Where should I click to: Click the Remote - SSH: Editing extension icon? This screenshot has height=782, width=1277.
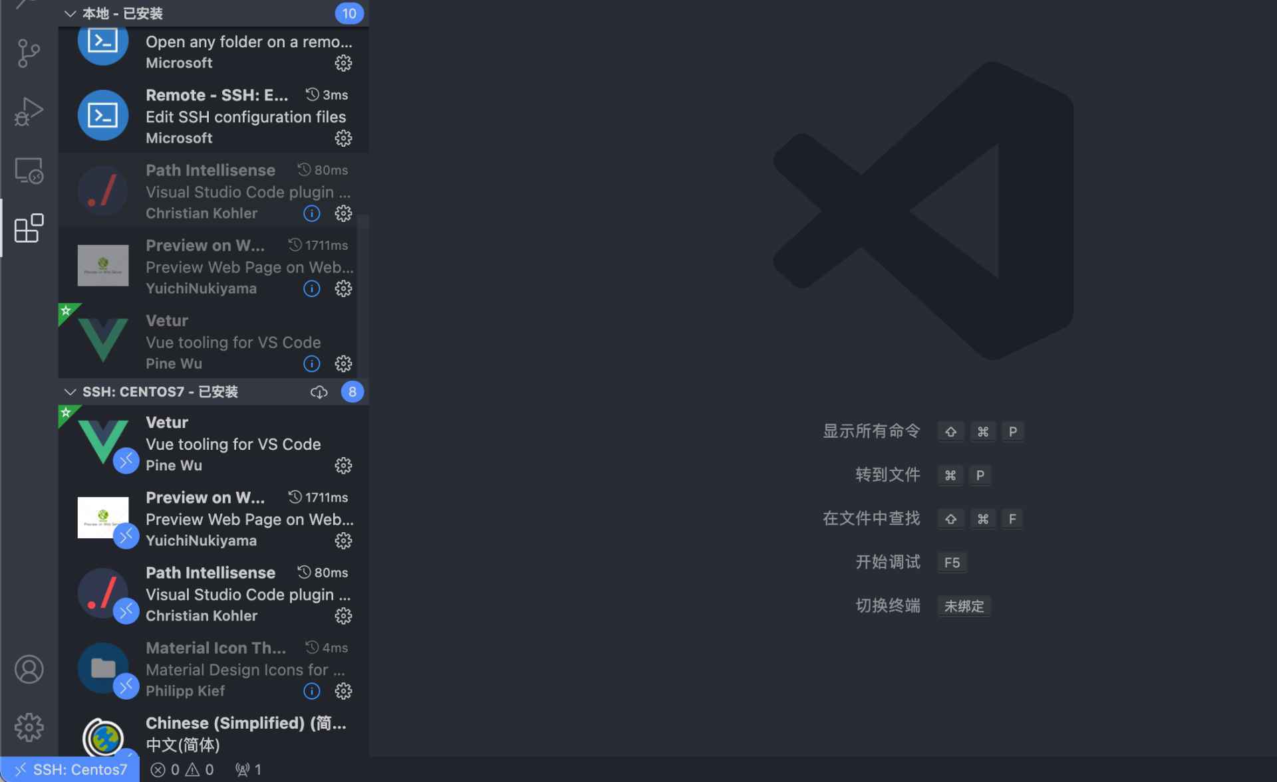tap(103, 115)
